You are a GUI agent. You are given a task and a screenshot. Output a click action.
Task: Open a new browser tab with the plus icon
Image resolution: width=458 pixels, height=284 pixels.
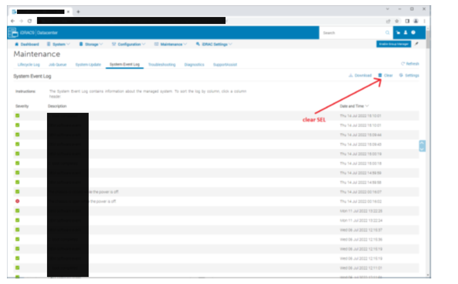point(78,12)
